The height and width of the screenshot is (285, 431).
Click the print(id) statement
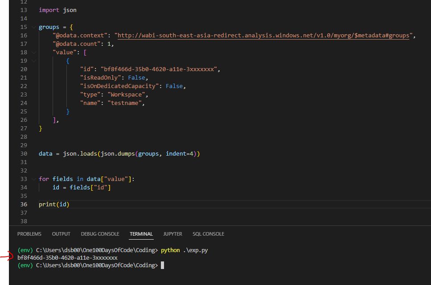[x=54, y=205]
